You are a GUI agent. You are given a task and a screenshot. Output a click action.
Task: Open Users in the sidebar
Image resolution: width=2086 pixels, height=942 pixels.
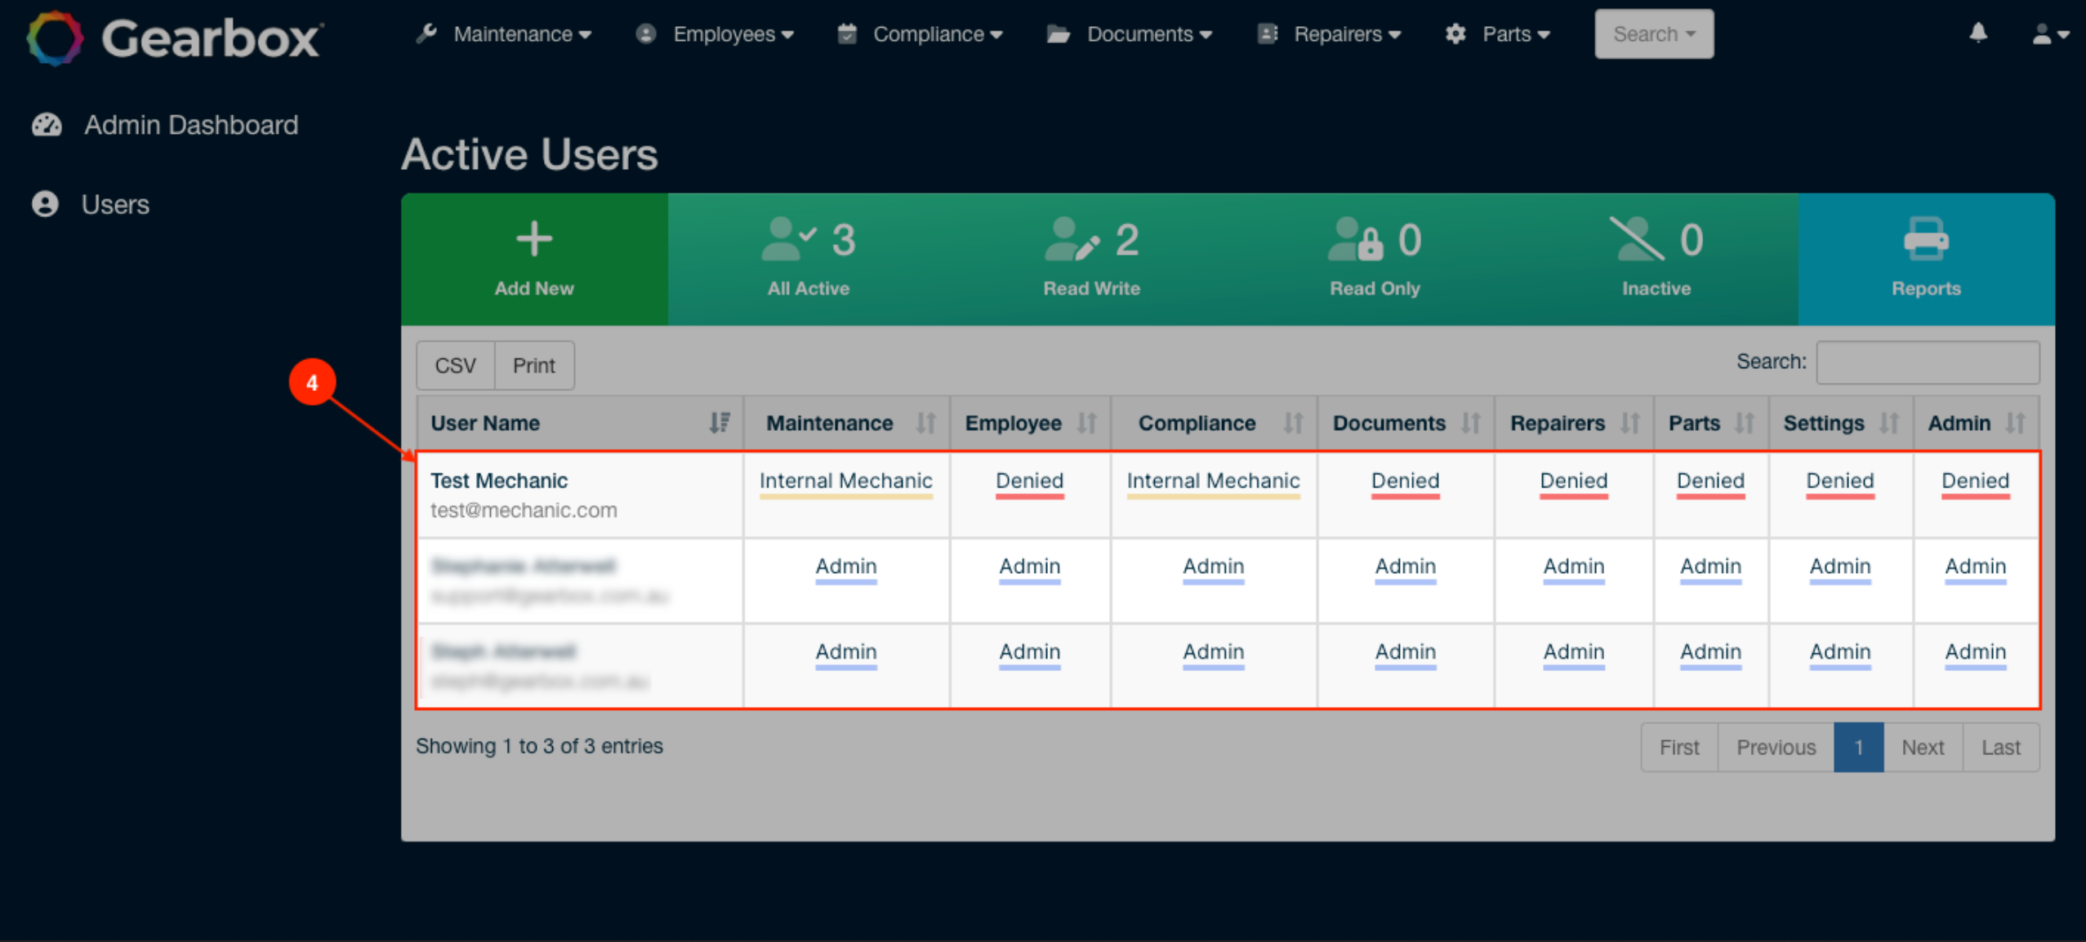coord(114,204)
